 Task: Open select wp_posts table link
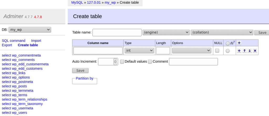14,86
